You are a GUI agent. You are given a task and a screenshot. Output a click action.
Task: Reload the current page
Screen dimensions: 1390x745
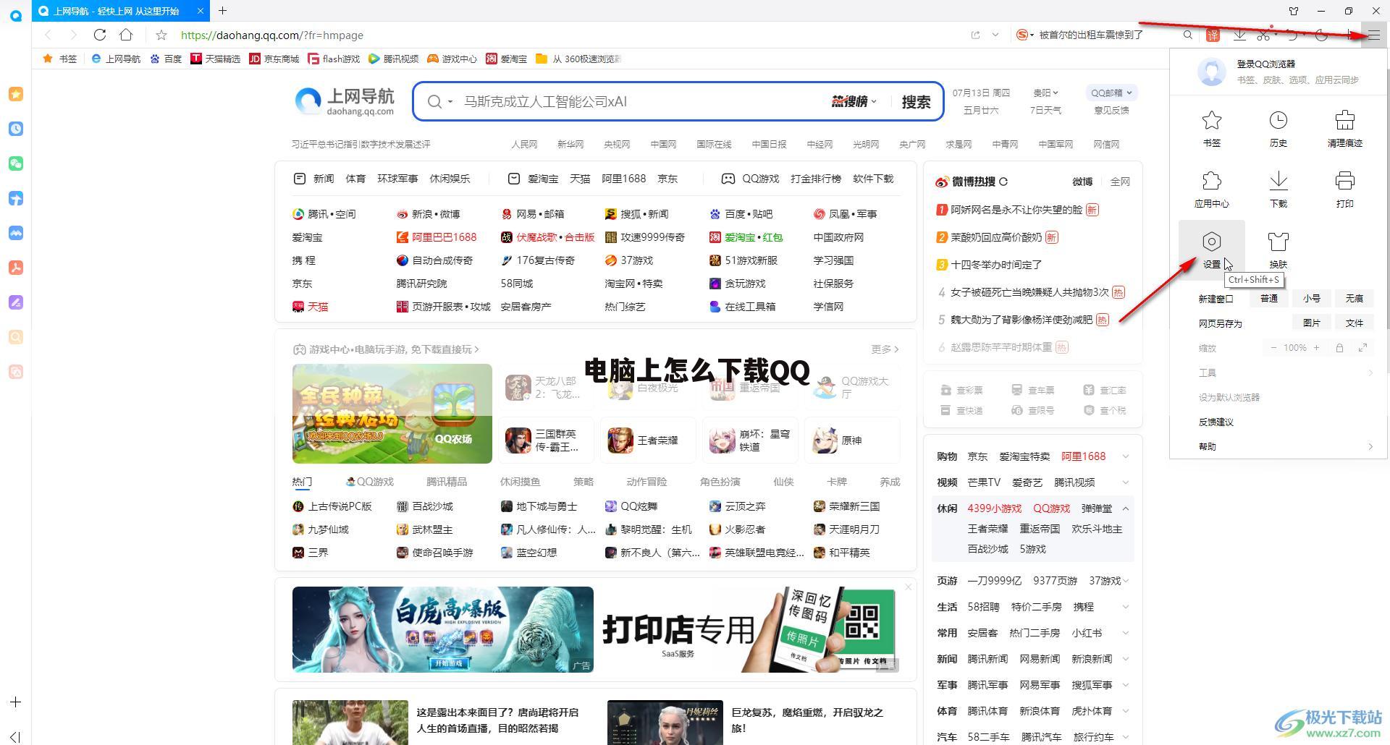coord(100,35)
